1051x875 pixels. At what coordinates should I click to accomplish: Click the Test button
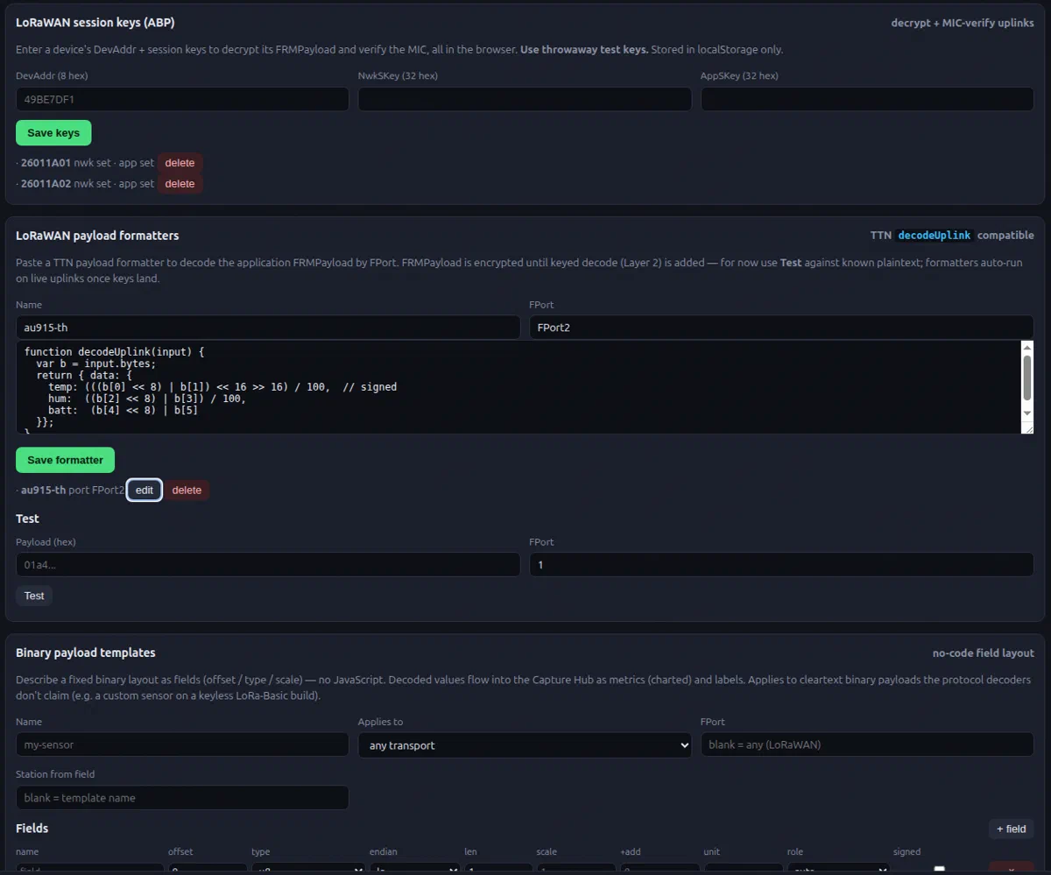click(34, 596)
